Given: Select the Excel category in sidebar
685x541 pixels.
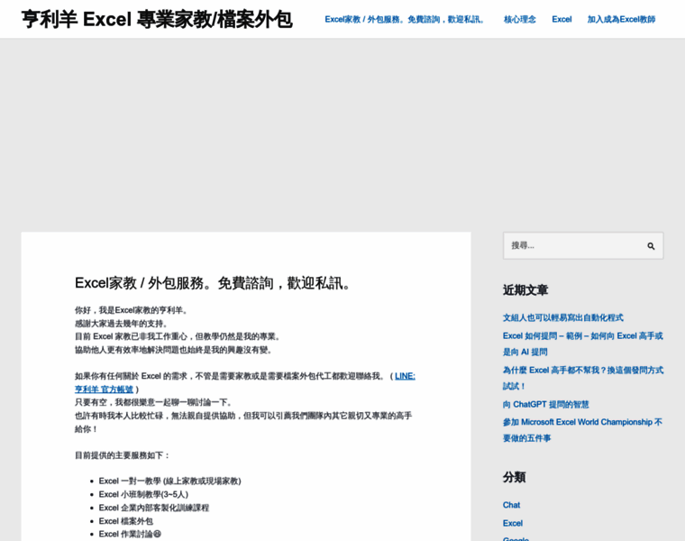Looking at the screenshot, I should tap(513, 523).
